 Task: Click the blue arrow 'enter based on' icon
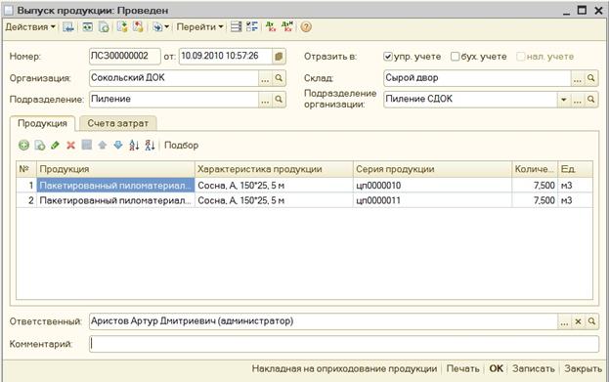tap(157, 27)
